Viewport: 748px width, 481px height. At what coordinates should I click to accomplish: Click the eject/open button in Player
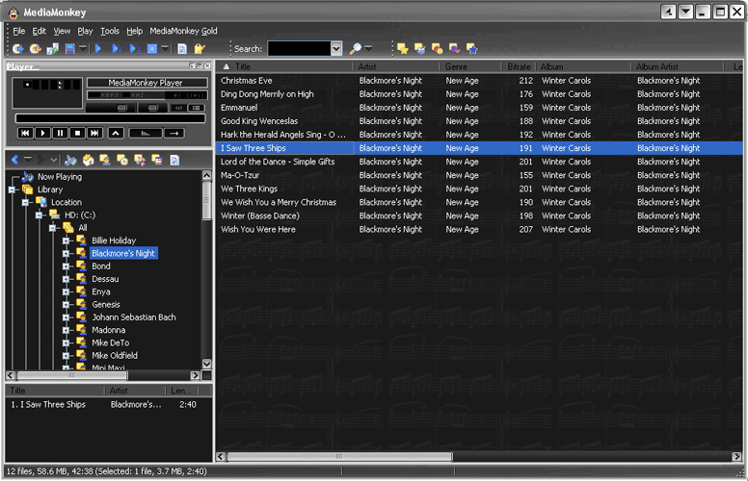(x=116, y=133)
